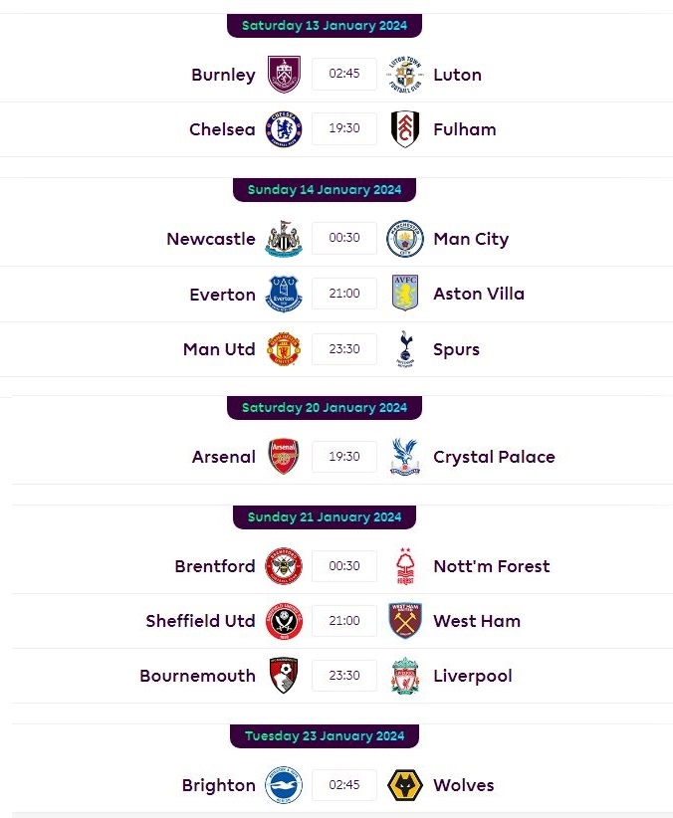The image size is (673, 818).
Task: Select the Tuesday 23 January 2024 date header
Action: 325,736
